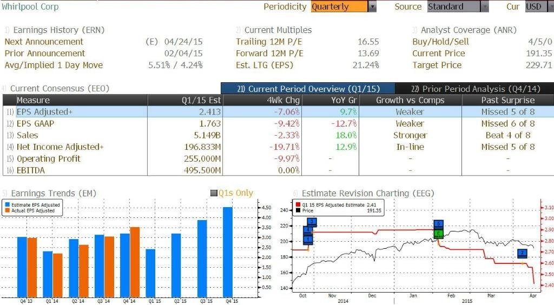
Task: Click the USD currency field
Action: (535, 6)
